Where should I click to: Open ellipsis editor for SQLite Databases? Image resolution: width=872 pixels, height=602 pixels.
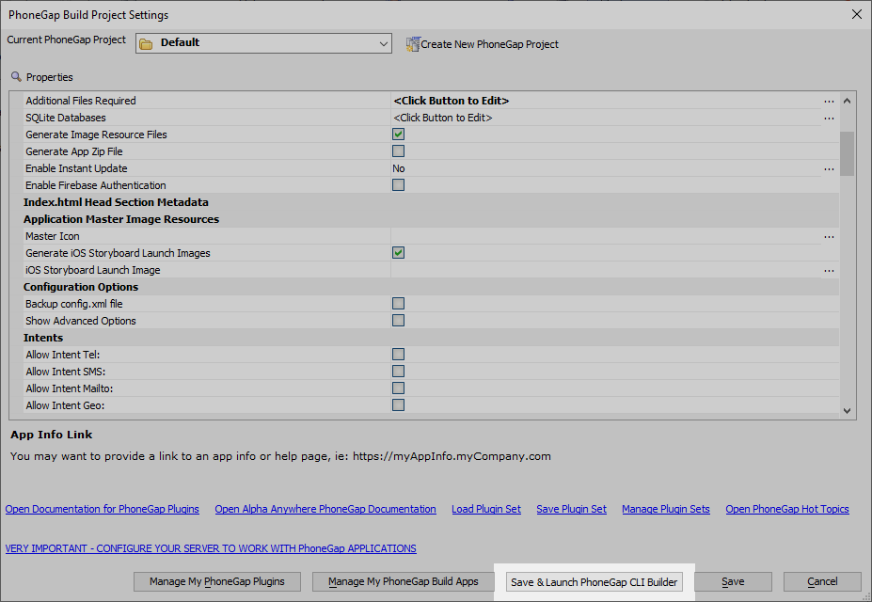point(829,118)
